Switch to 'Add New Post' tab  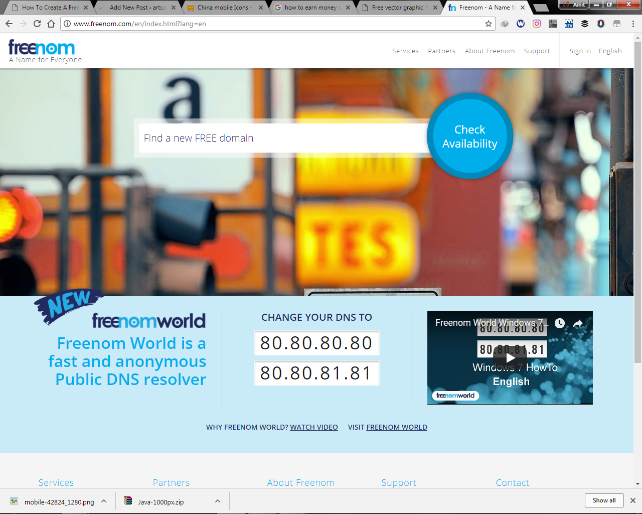135,8
